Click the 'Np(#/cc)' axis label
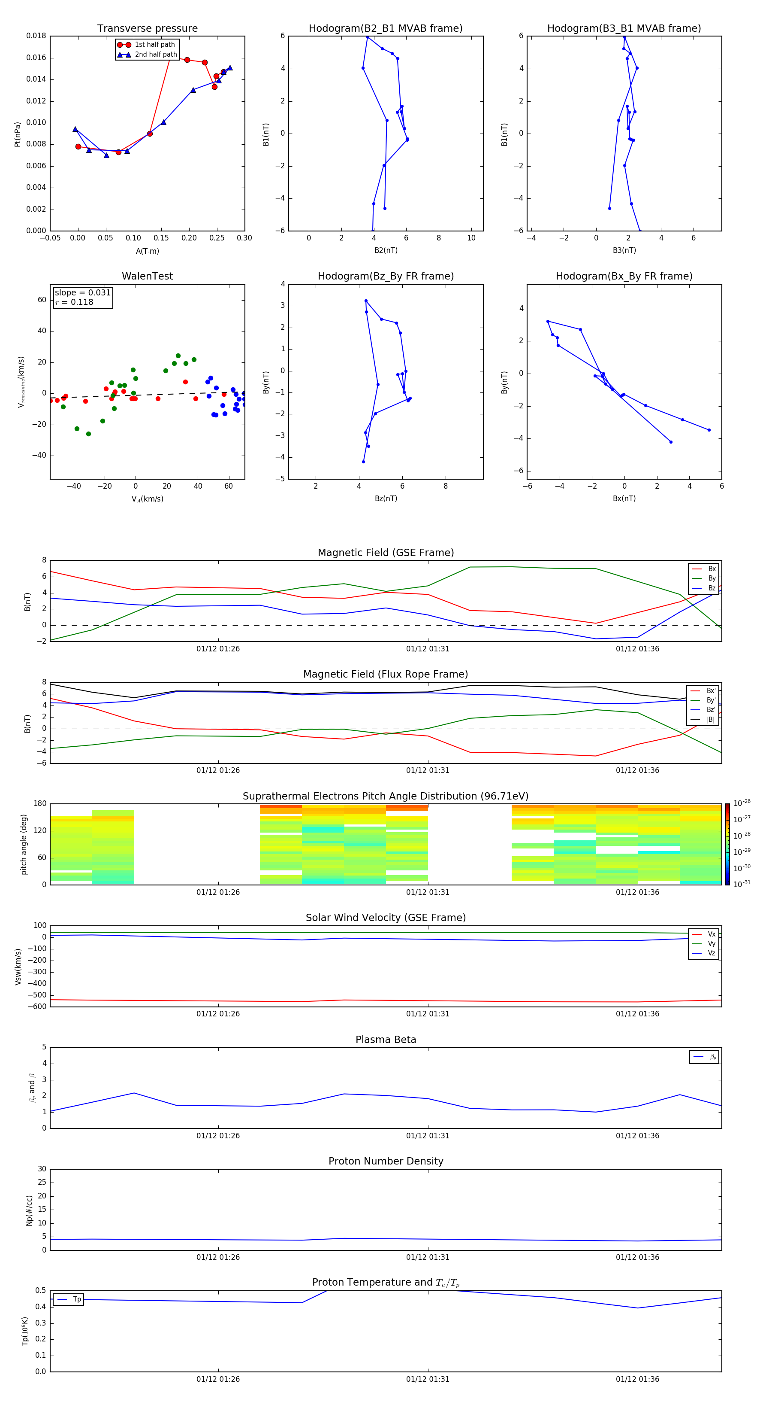 tap(29, 1210)
